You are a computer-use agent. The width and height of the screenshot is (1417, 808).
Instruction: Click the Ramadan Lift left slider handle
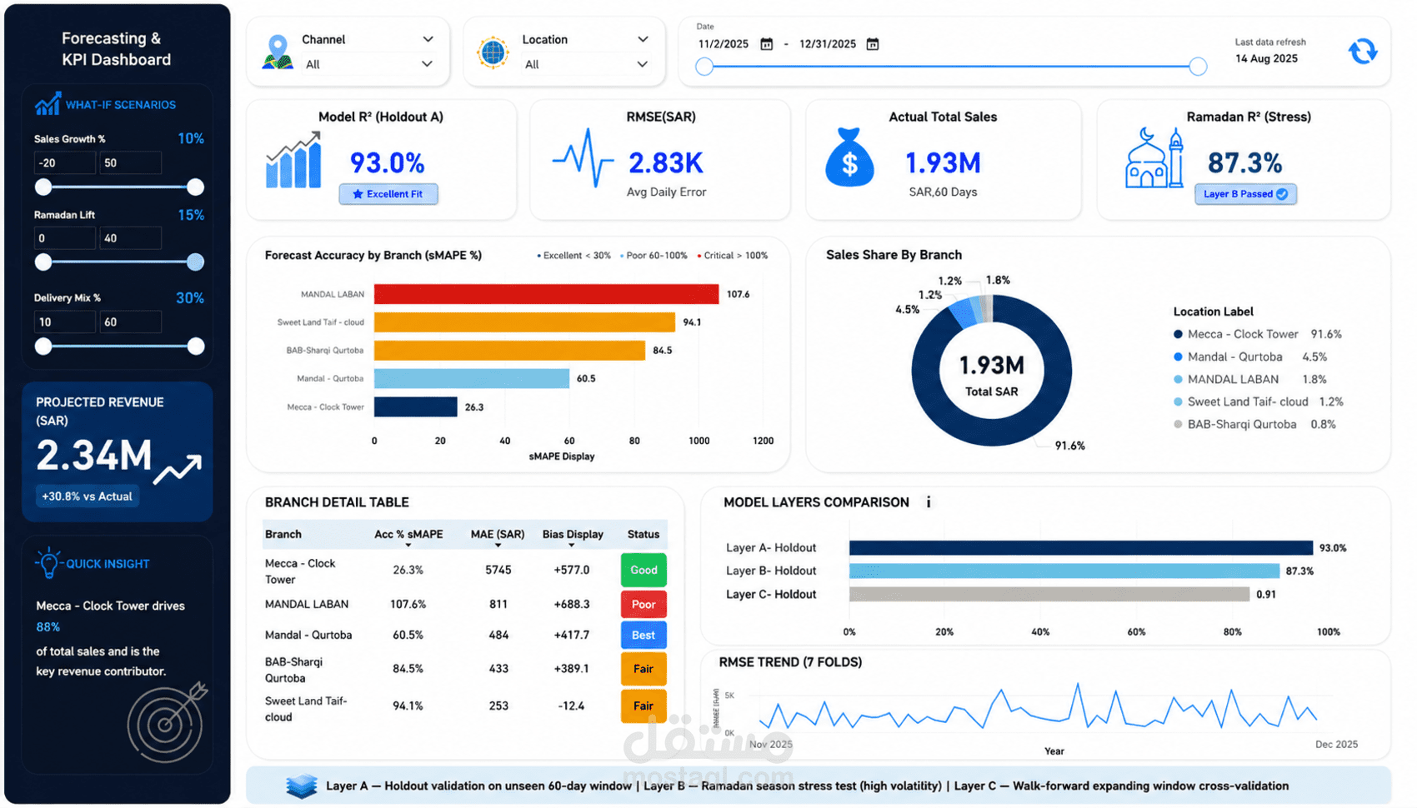point(43,262)
